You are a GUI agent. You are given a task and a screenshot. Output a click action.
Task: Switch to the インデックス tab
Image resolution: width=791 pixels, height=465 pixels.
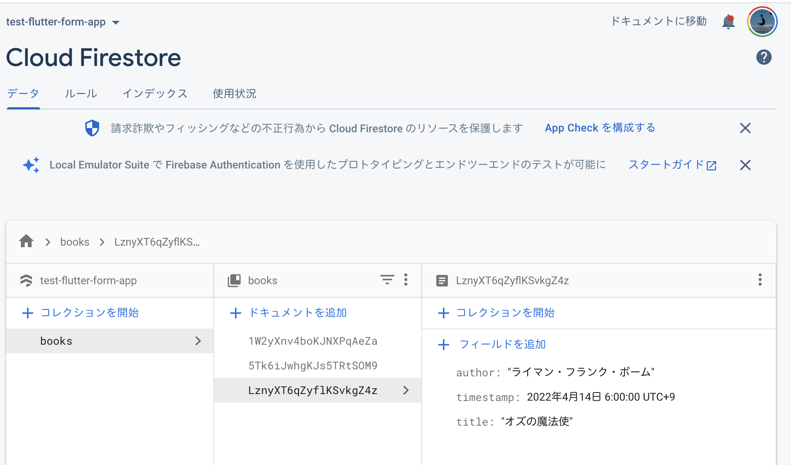(x=155, y=93)
